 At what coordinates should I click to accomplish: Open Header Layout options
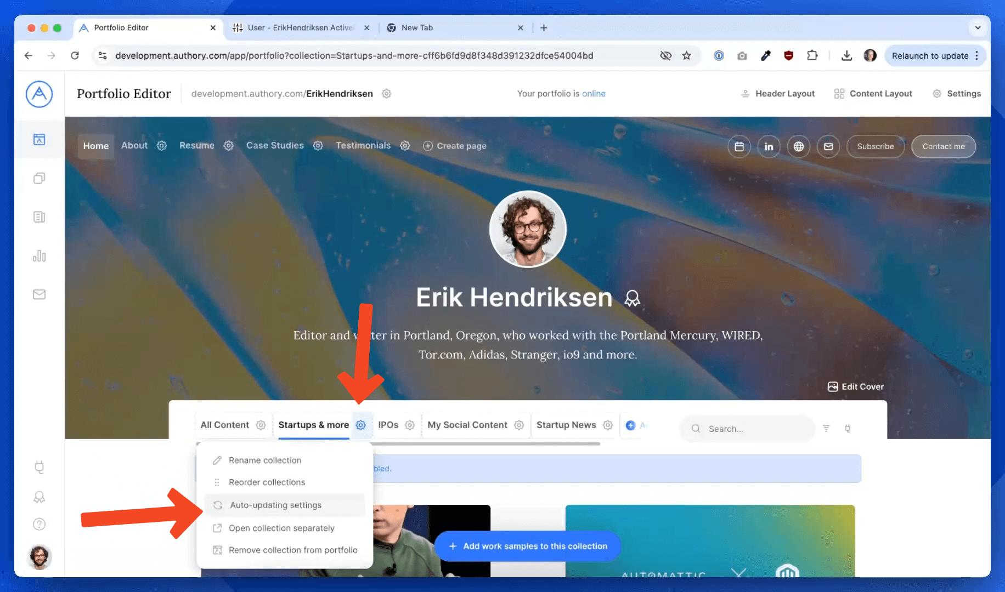(778, 94)
